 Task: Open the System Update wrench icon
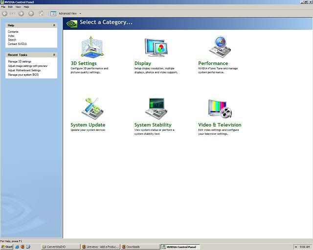click(92, 109)
